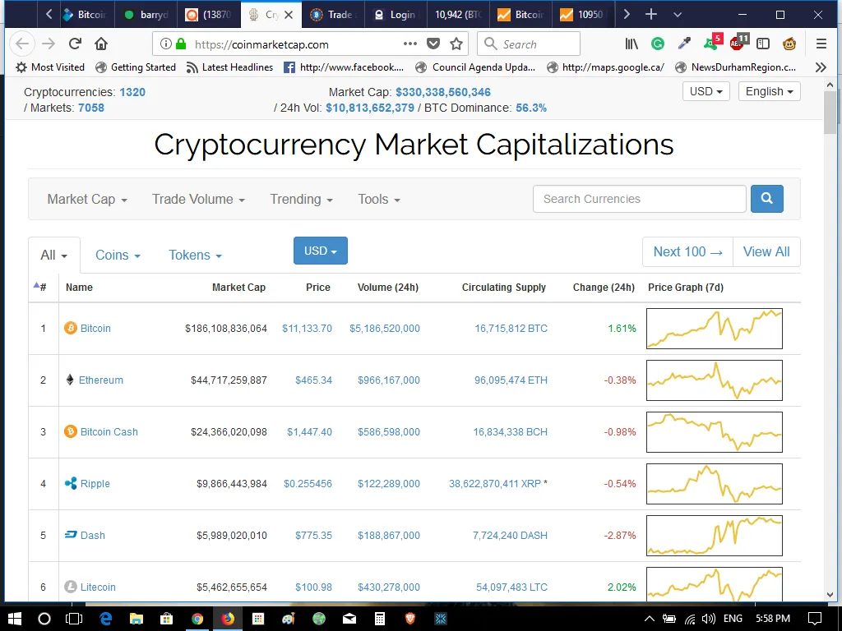Open the Dash coin link
The width and height of the screenshot is (842, 631).
[93, 535]
